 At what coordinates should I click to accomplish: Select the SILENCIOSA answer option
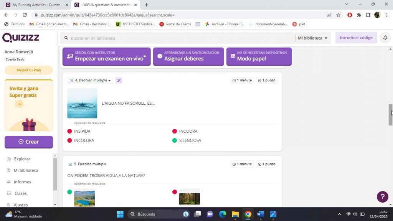(190, 140)
